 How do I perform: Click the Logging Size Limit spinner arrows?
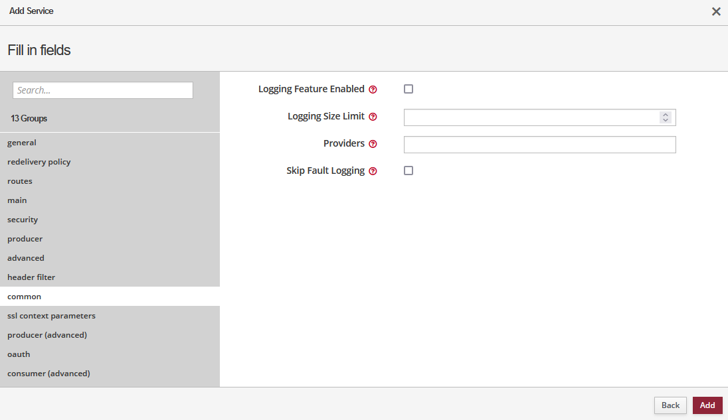tap(666, 117)
